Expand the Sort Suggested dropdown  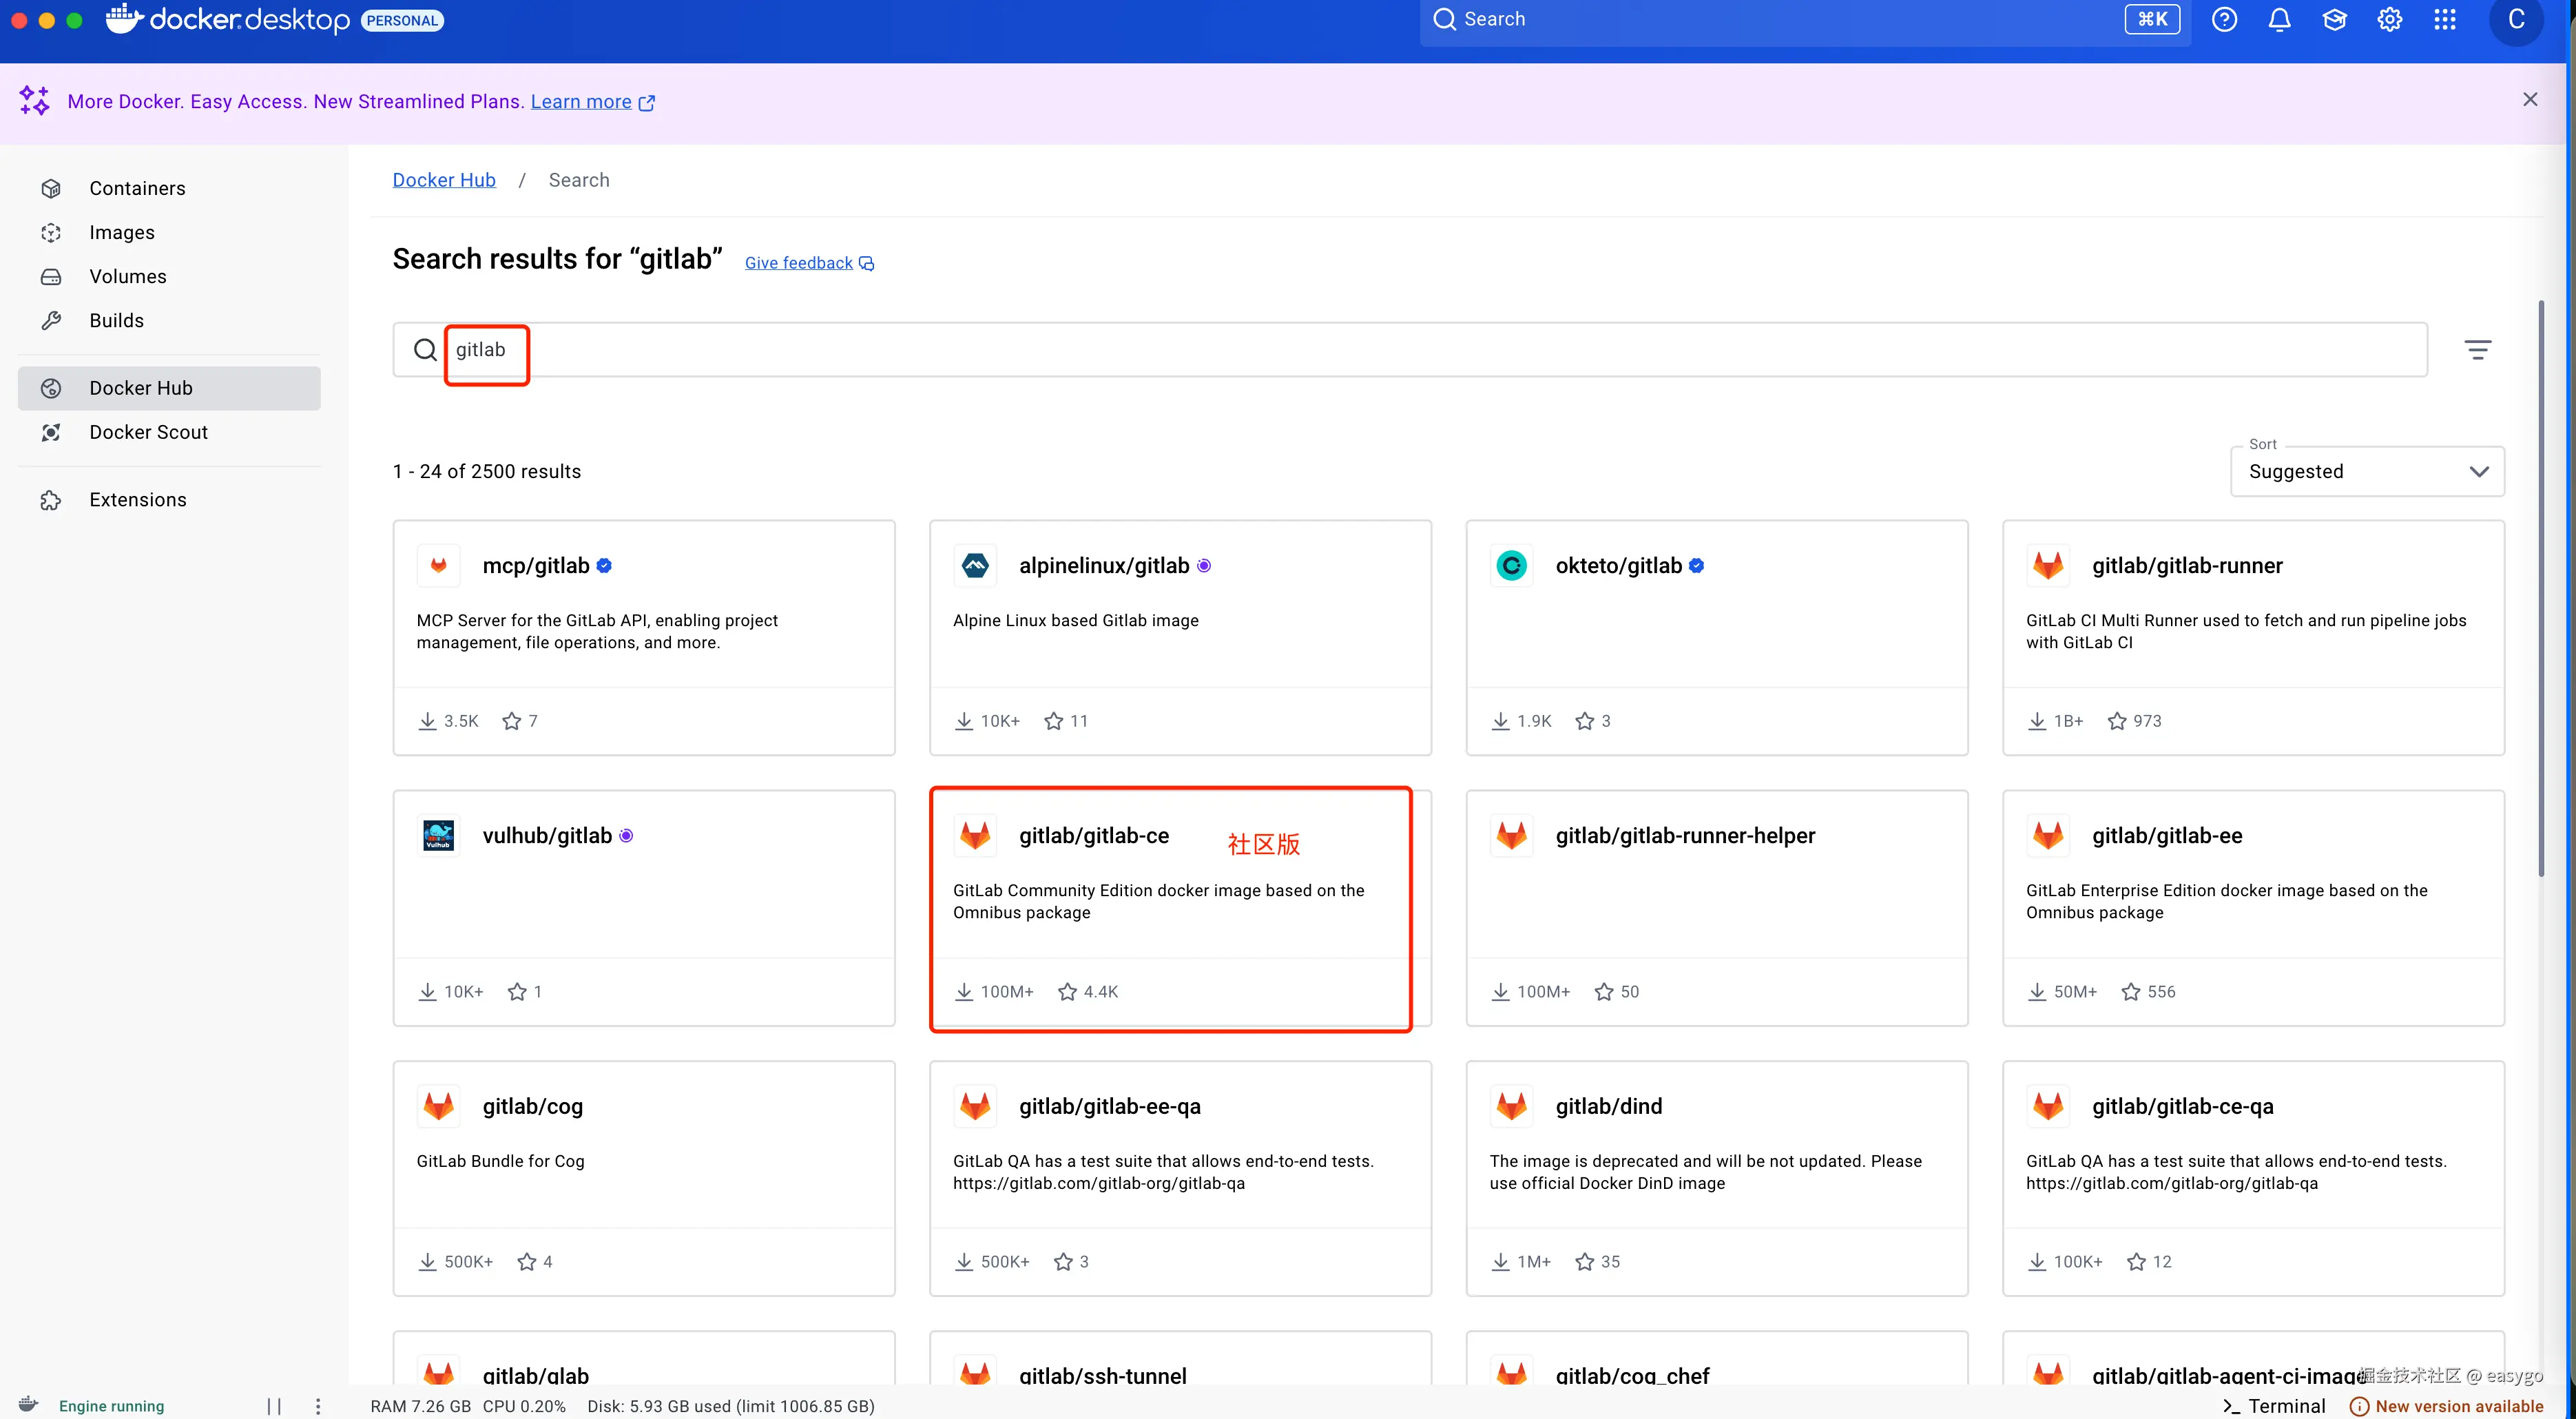[x=2366, y=472]
